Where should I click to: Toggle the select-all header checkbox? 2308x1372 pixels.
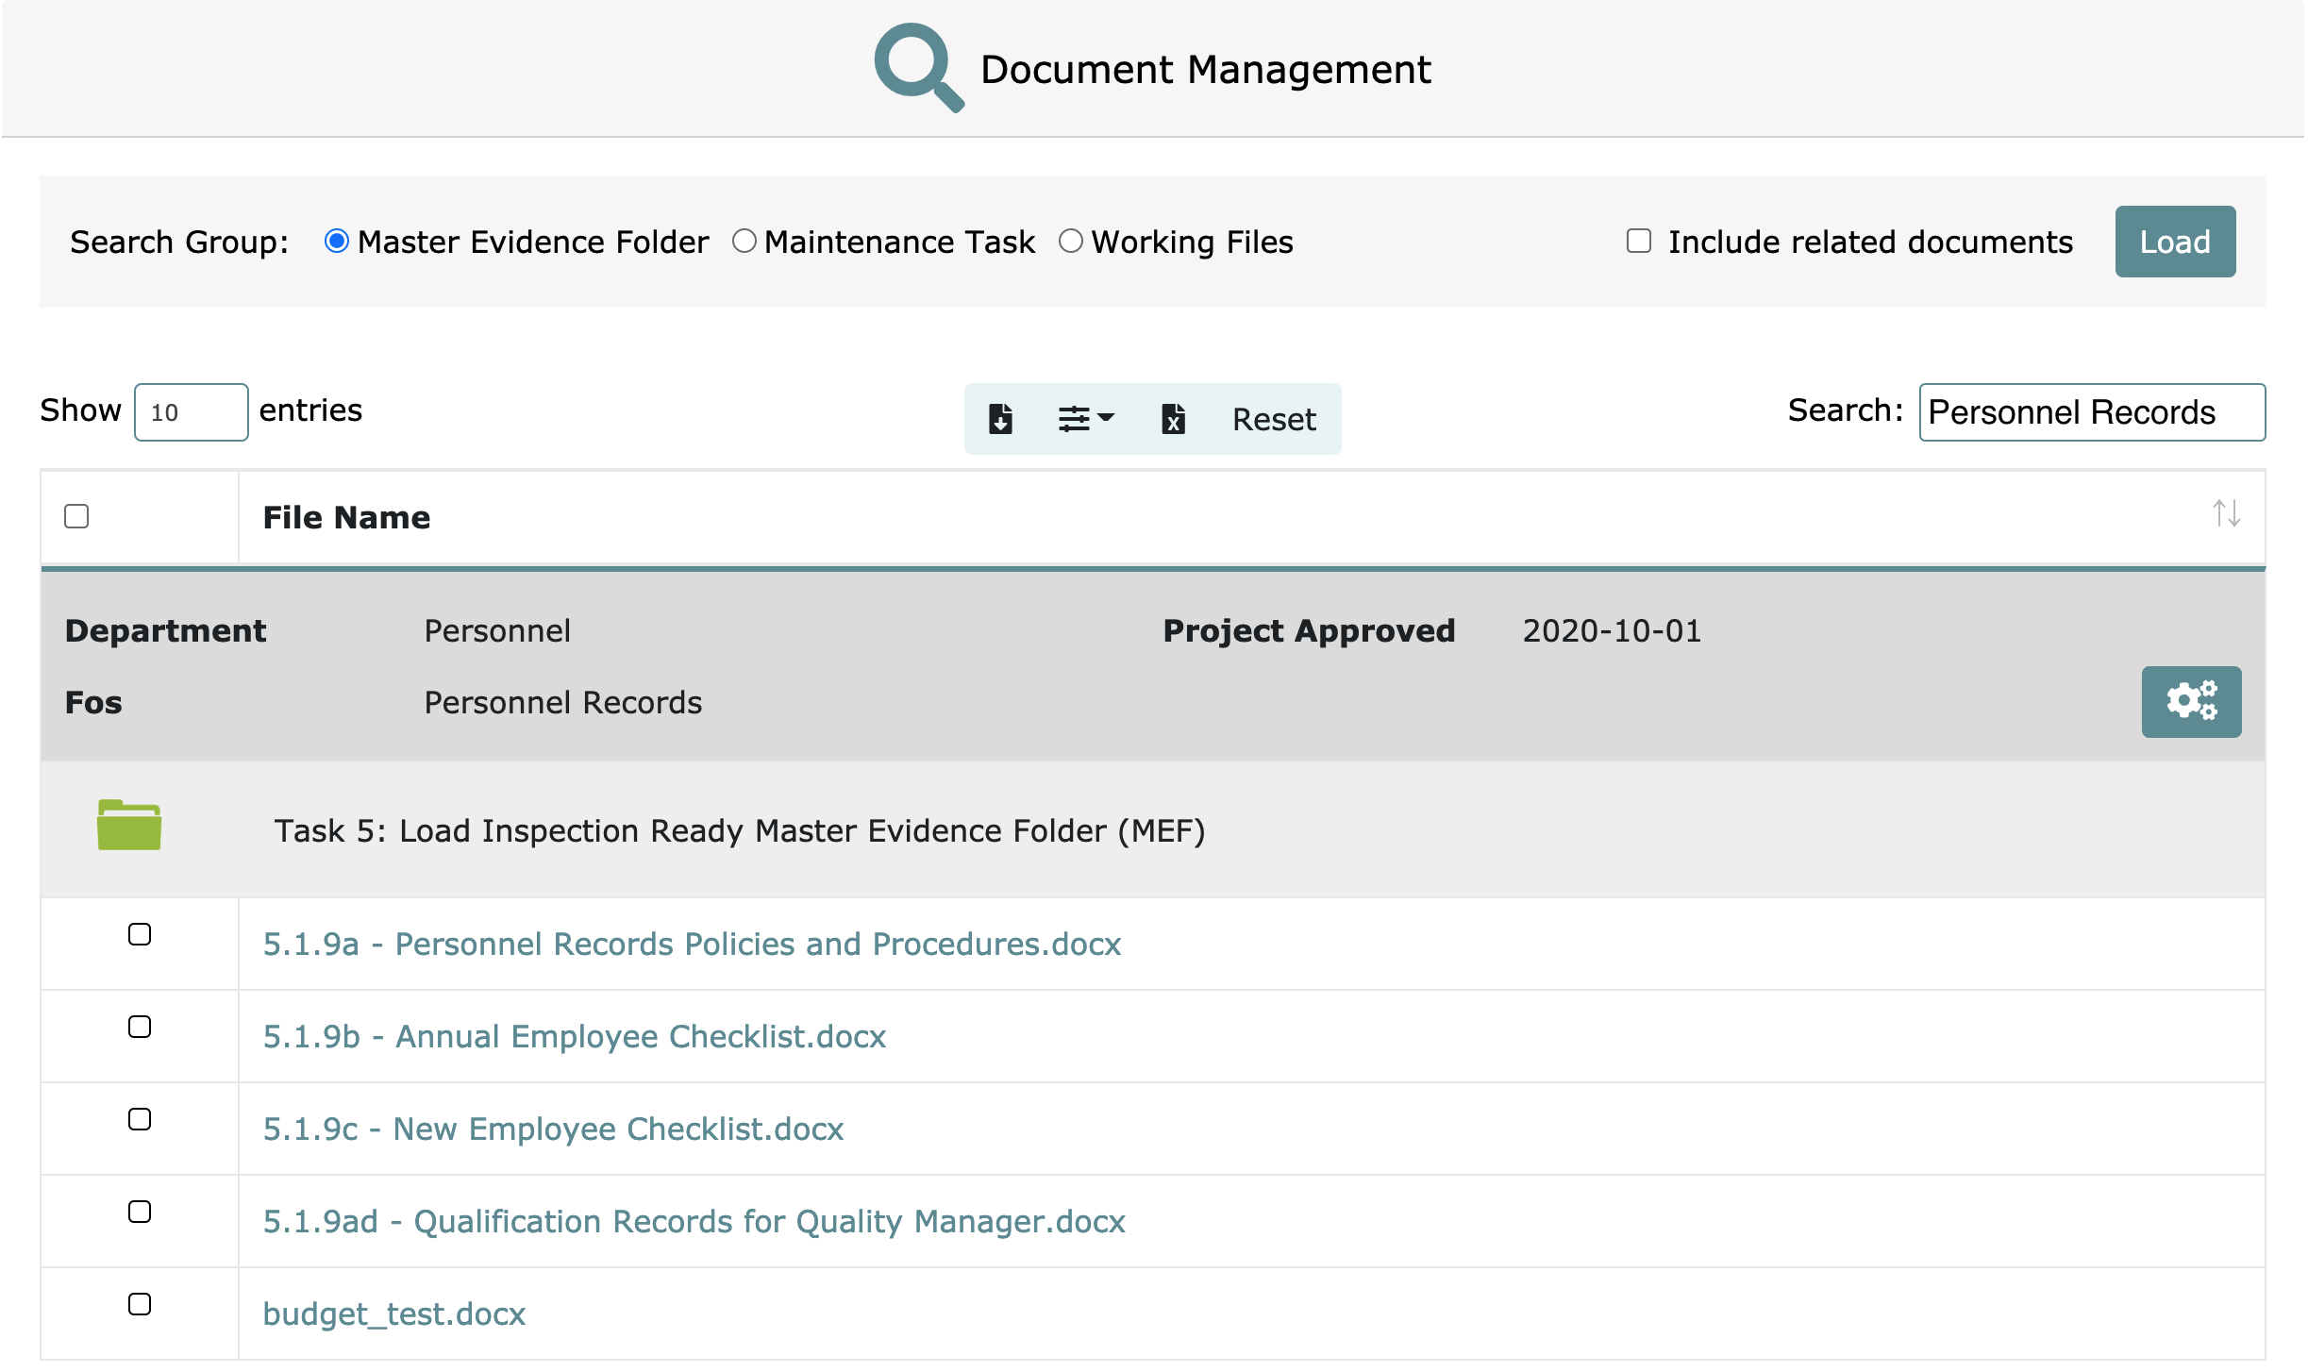[x=76, y=516]
